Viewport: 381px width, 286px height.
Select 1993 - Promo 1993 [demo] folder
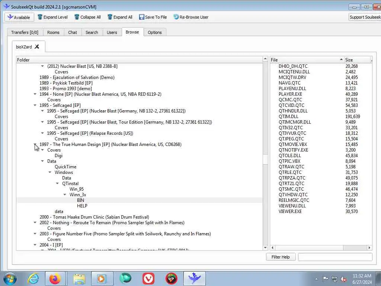(66, 89)
